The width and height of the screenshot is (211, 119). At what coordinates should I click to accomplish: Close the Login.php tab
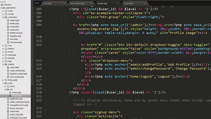[x=145, y=4]
